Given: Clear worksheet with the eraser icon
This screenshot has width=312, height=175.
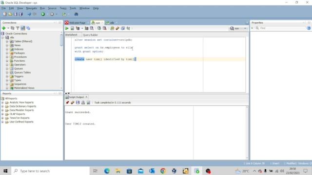Looking at the screenshot, I should tap(117, 28).
